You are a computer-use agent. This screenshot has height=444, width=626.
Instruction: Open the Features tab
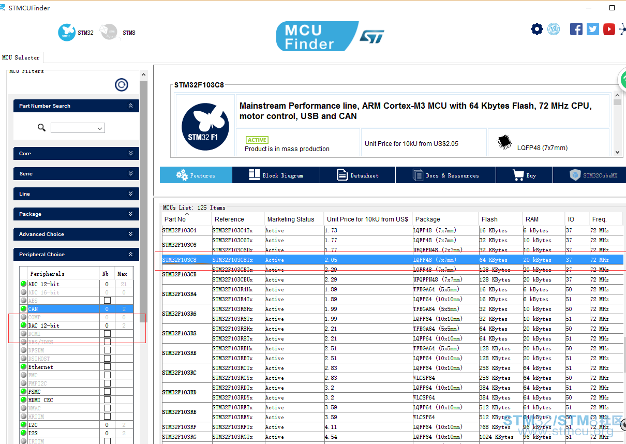click(196, 175)
